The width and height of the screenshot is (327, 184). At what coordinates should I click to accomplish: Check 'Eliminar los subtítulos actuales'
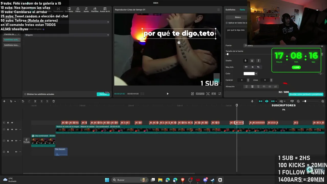[25, 94]
